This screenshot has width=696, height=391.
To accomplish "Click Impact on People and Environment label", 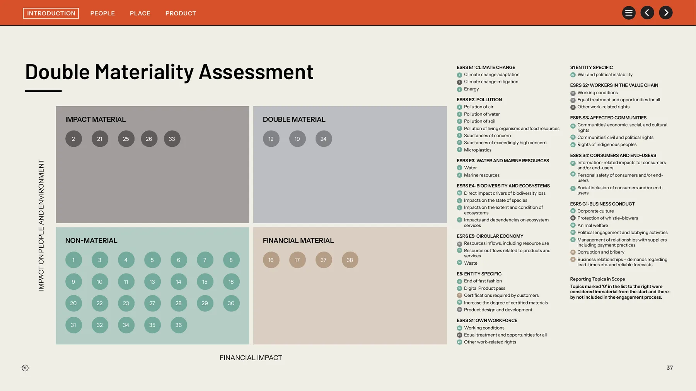I will coord(41,225).
